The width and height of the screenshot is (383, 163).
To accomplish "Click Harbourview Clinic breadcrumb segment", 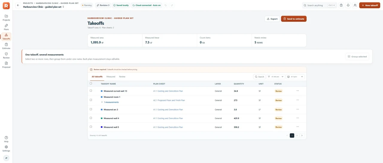I will coord(57,3).
